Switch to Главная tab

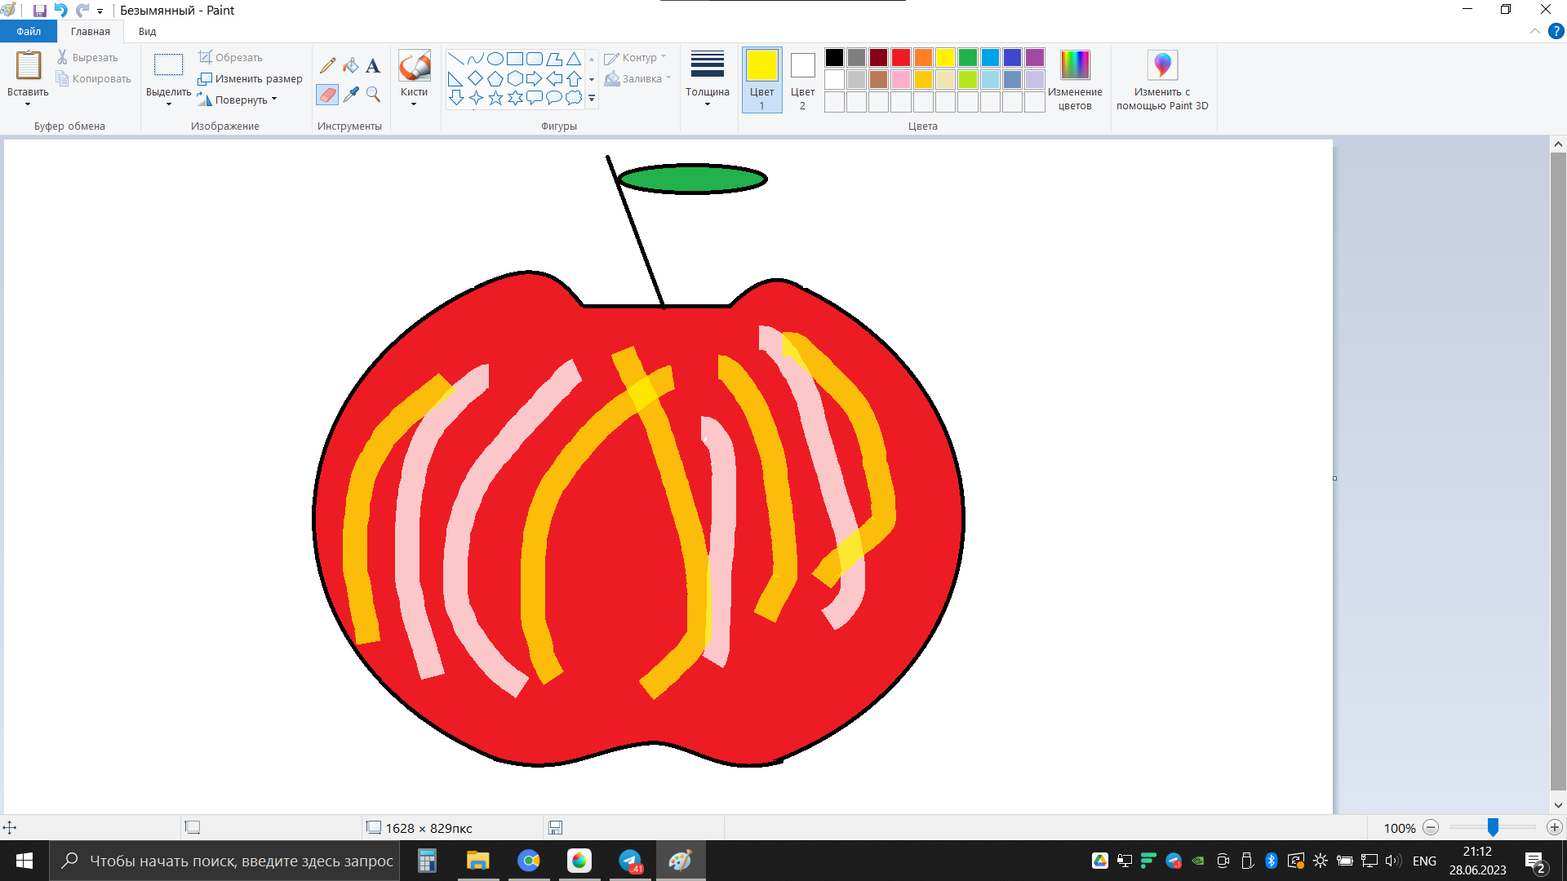91,32
